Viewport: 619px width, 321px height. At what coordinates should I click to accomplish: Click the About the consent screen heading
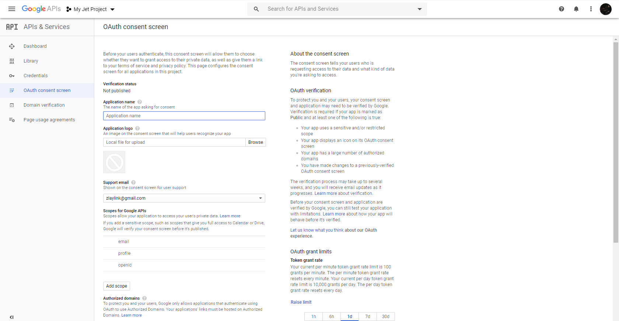click(x=319, y=54)
